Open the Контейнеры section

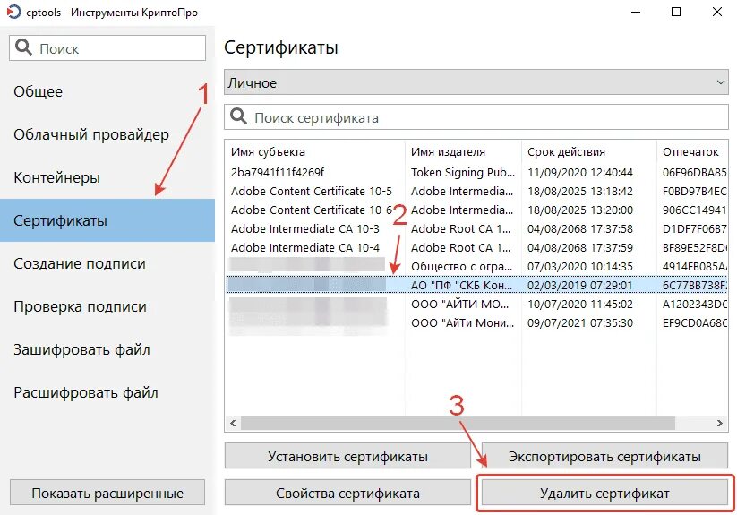107,177
